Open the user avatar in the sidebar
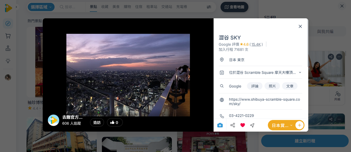The image size is (351, 152). tap(8, 77)
